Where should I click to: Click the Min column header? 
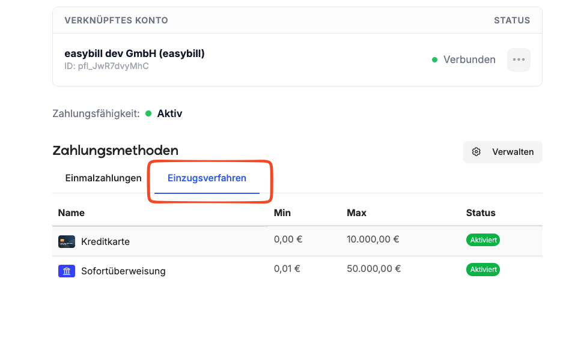[282, 213]
